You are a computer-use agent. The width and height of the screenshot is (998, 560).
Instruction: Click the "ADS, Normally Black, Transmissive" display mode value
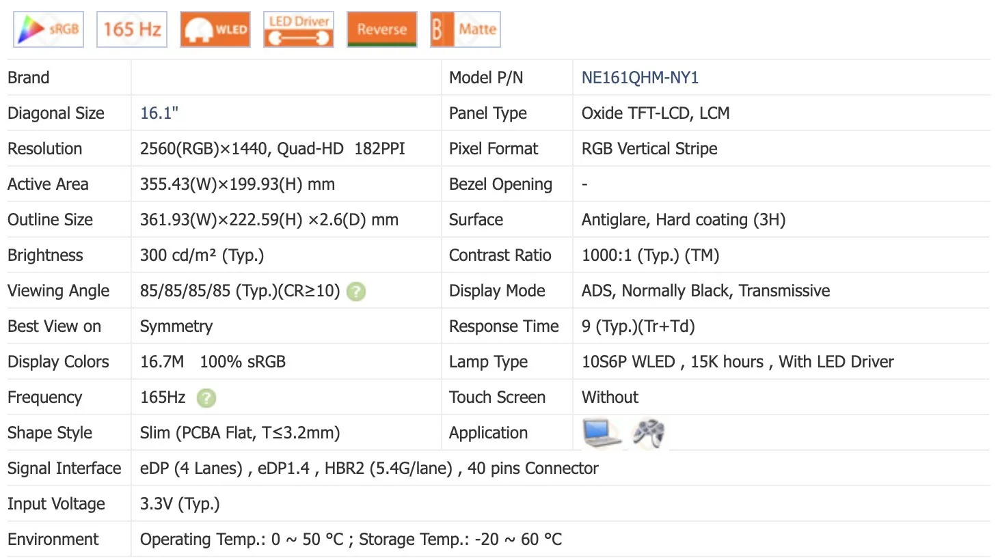tap(705, 291)
